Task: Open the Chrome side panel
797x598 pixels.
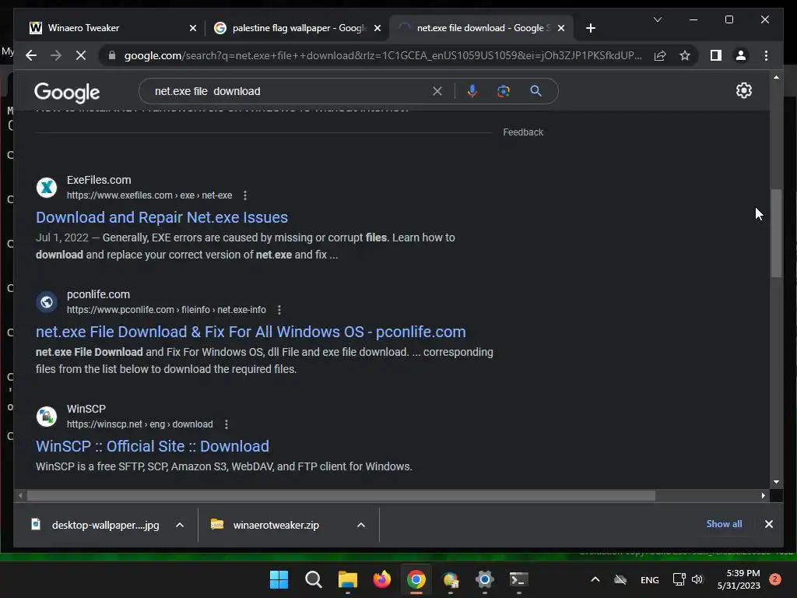Action: pyautogui.click(x=716, y=55)
